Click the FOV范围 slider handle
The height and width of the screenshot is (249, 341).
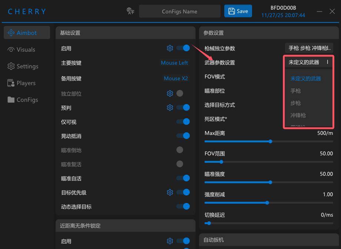221,162
